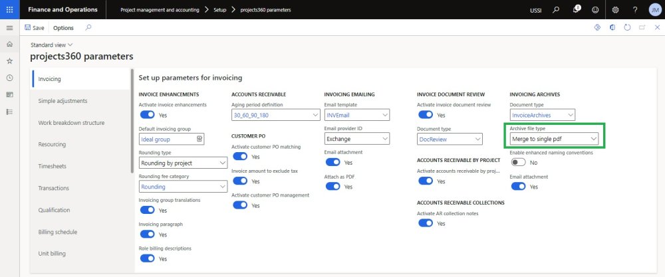The width and height of the screenshot is (665, 277).
Task: Click the search magnifier in top bar
Action: tap(556, 10)
